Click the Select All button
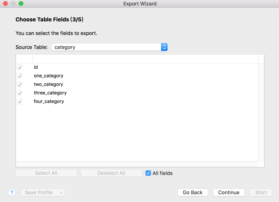The image size is (279, 202). tap(47, 173)
